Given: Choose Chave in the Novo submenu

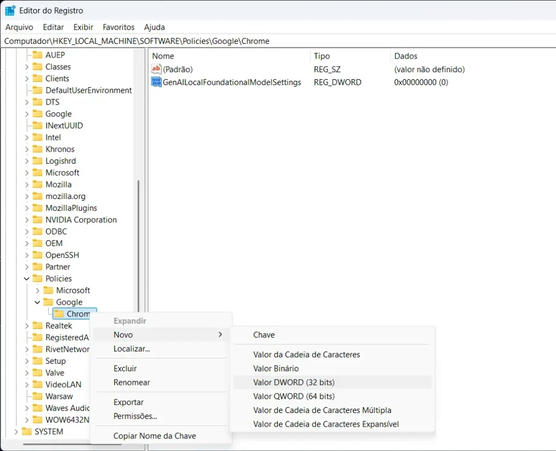Looking at the screenshot, I should tap(332, 335).
